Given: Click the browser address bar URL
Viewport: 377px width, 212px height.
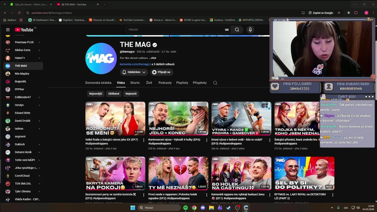Looking at the screenshot, I should point(52,13).
